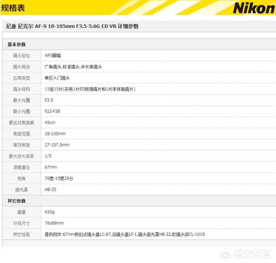Click the 镜头结构 row label
The width and height of the screenshot is (276, 263).
point(22,89)
